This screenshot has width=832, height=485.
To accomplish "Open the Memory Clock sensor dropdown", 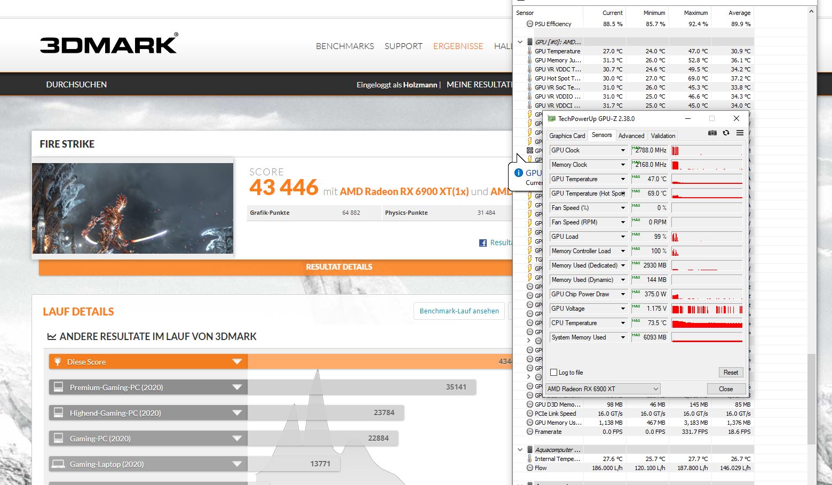I will [622, 165].
